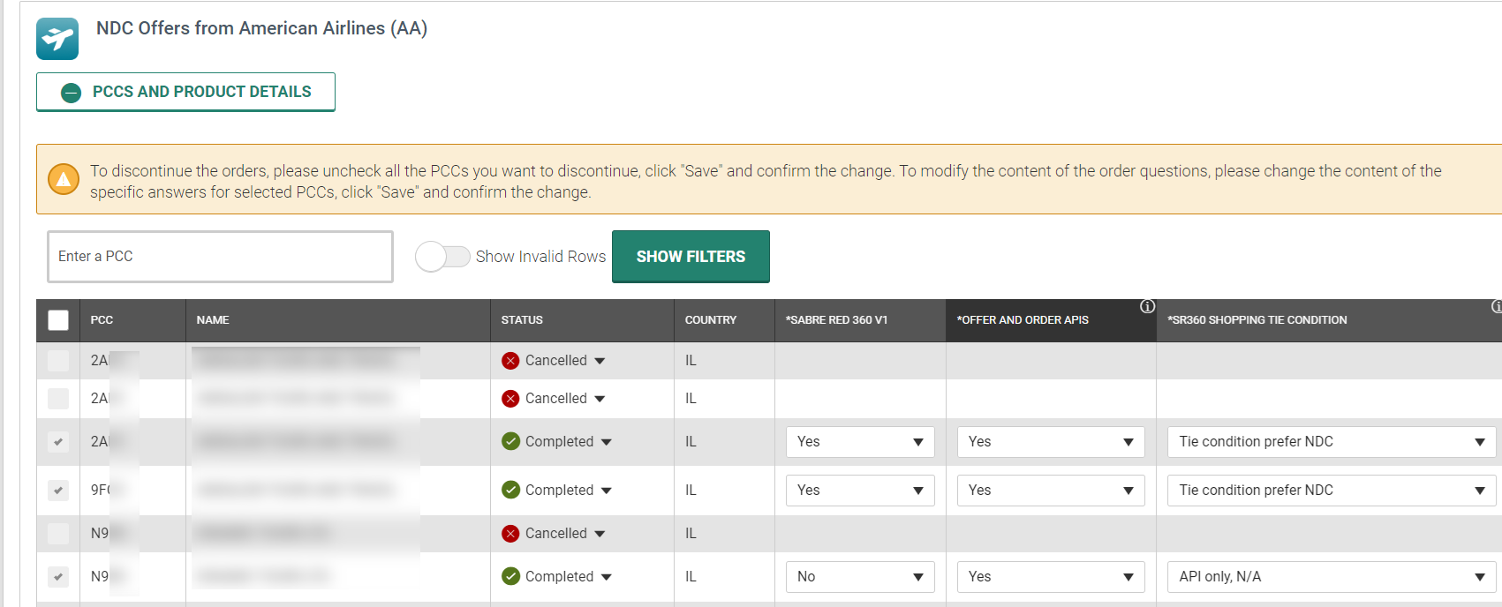
Task: Open the Completed status dropdown for 9F row
Action: [x=606, y=491]
